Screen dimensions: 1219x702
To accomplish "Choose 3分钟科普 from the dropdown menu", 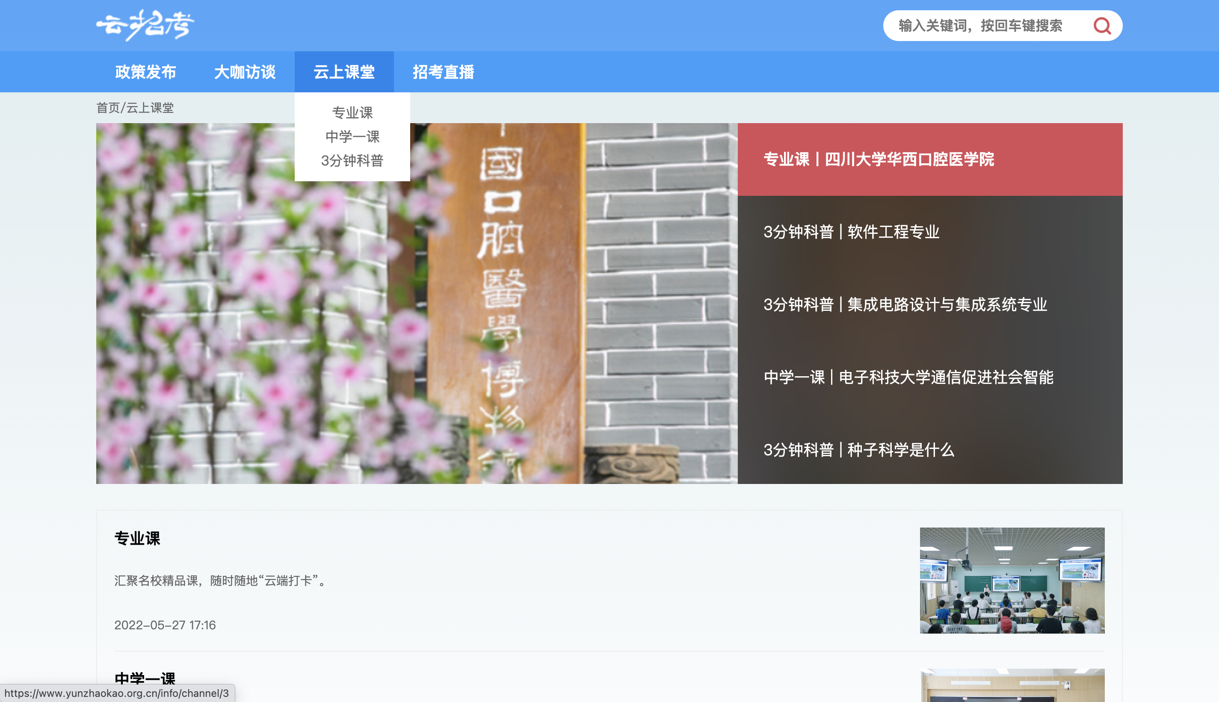I will pos(352,161).
